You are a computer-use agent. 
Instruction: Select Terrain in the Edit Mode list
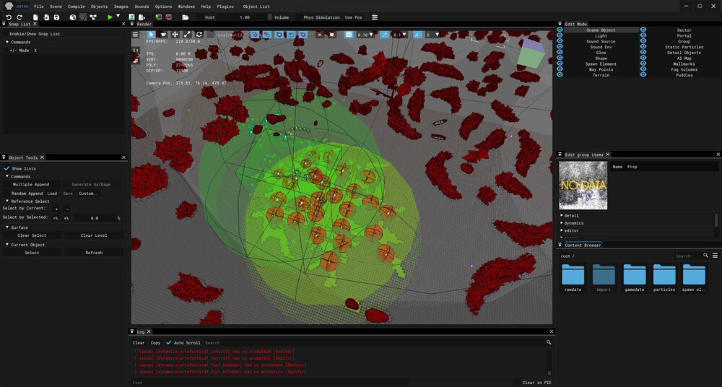point(601,75)
